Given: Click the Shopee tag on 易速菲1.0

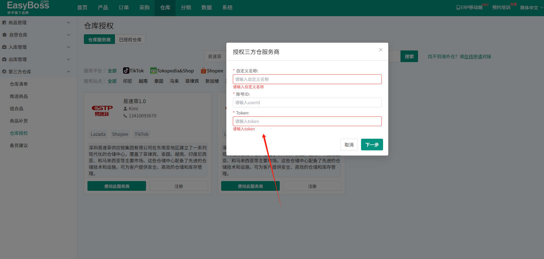Looking at the screenshot, I should pyautogui.click(x=120, y=134).
